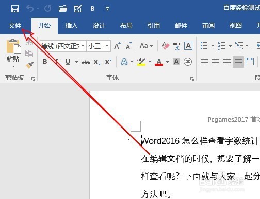
Task: Open the 剪贴板 dialog launcher
Action: point(33,79)
